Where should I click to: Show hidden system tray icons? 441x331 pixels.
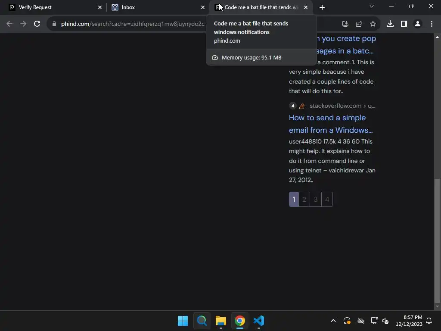click(x=333, y=321)
